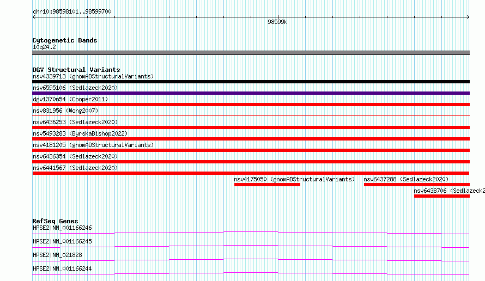Select the red dgv1370n54 variant bar
Image resolution: width=485 pixels, height=281 pixels.
[x=251, y=105]
